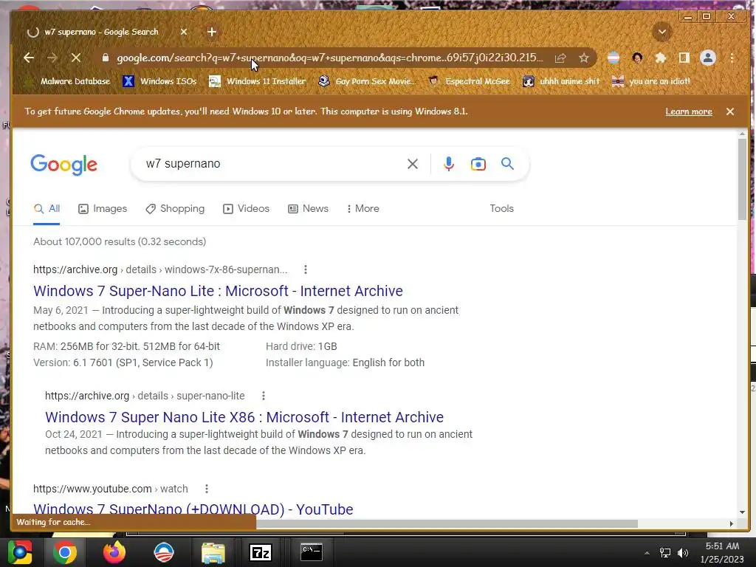Screen dimensions: 756x567
Task: Open the Chrome profile avatar menu
Action: click(x=708, y=58)
